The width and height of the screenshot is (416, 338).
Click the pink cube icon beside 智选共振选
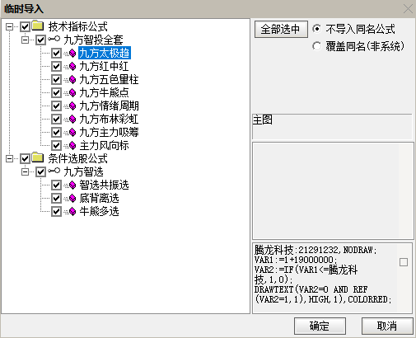[72, 185]
